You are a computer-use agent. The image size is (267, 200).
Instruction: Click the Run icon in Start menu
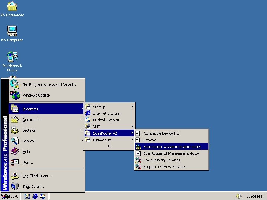14,162
